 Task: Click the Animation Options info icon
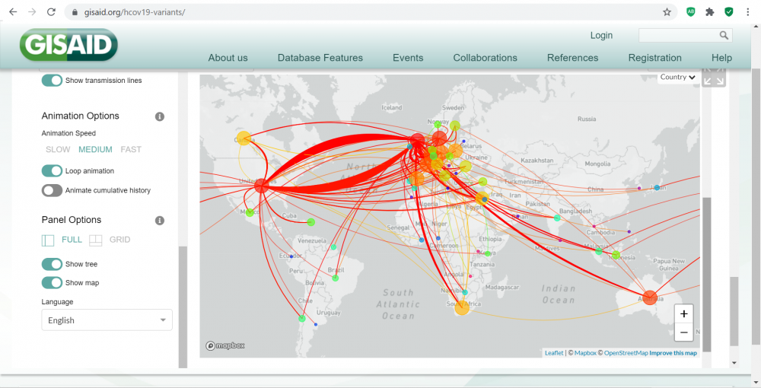pos(160,116)
